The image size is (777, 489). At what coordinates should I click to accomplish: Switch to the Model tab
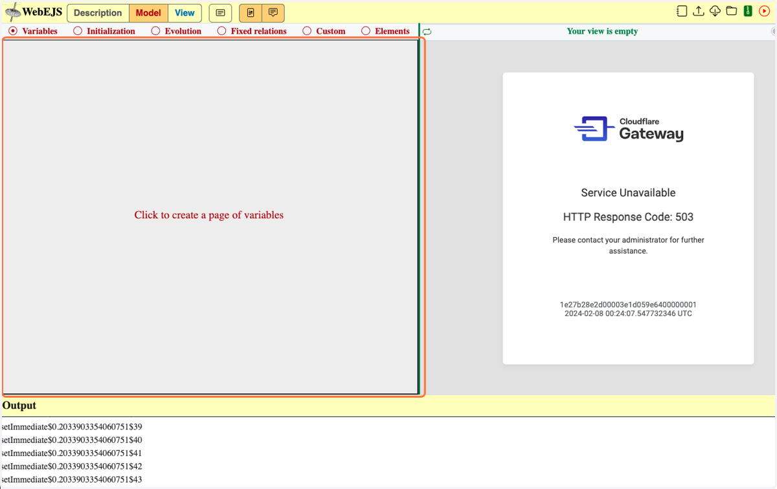pos(148,13)
